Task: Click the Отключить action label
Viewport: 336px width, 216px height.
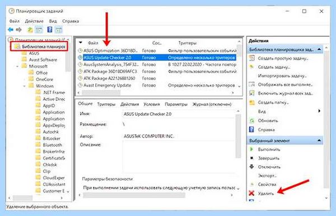Action: click(x=269, y=167)
